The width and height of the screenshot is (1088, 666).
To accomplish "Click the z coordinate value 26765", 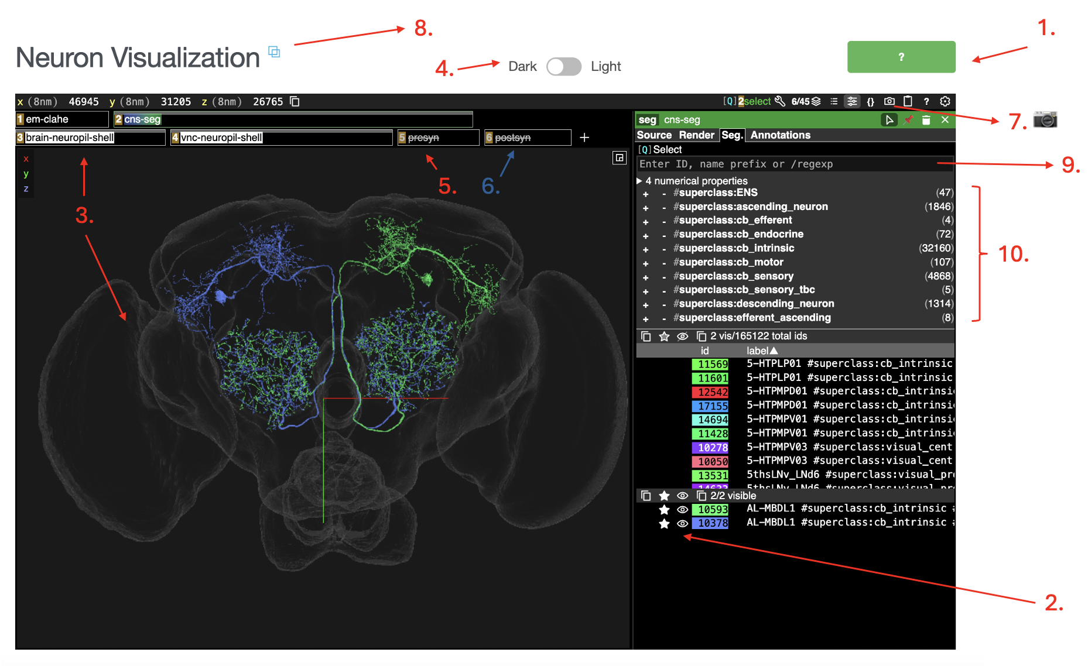I will click(x=268, y=101).
